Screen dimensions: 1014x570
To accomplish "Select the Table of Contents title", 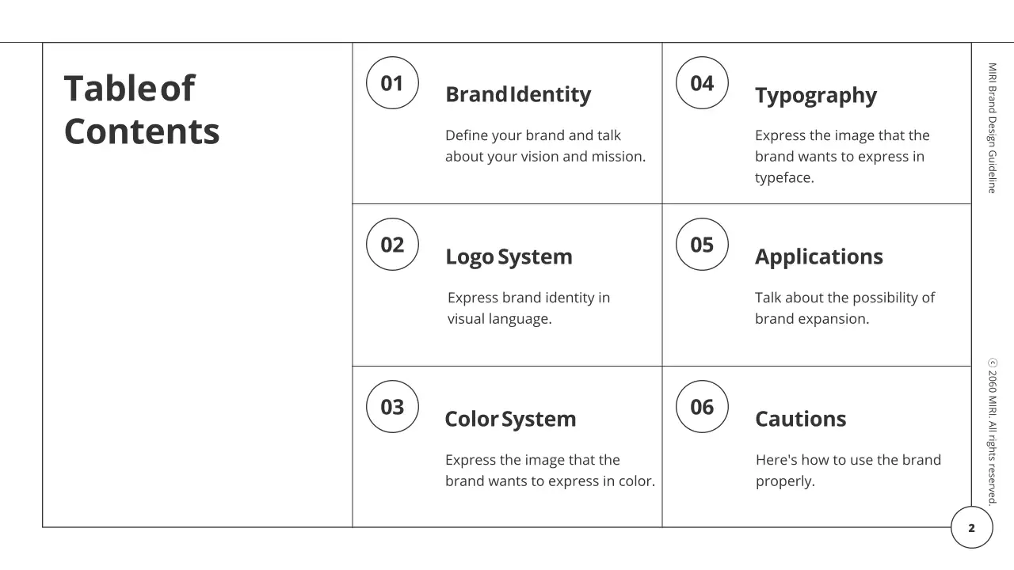I will point(141,110).
